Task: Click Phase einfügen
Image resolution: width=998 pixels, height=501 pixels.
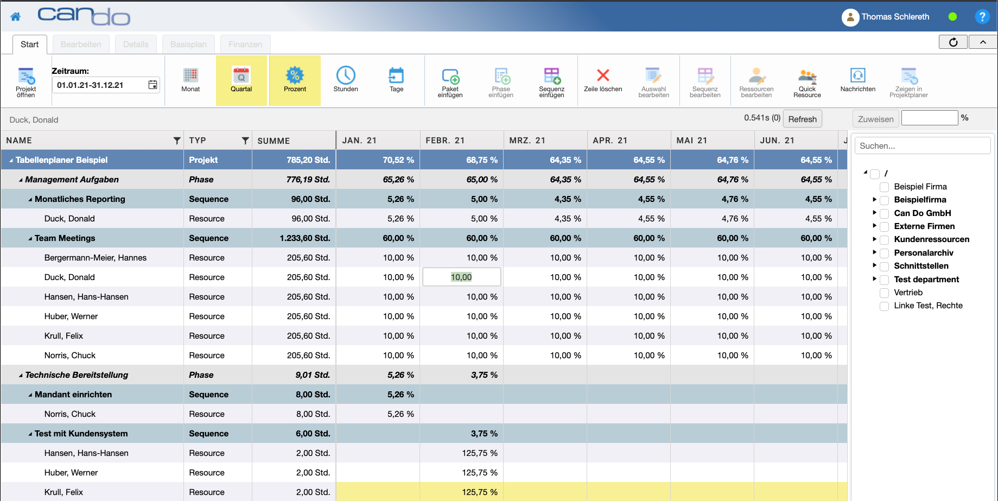Action: [x=501, y=83]
